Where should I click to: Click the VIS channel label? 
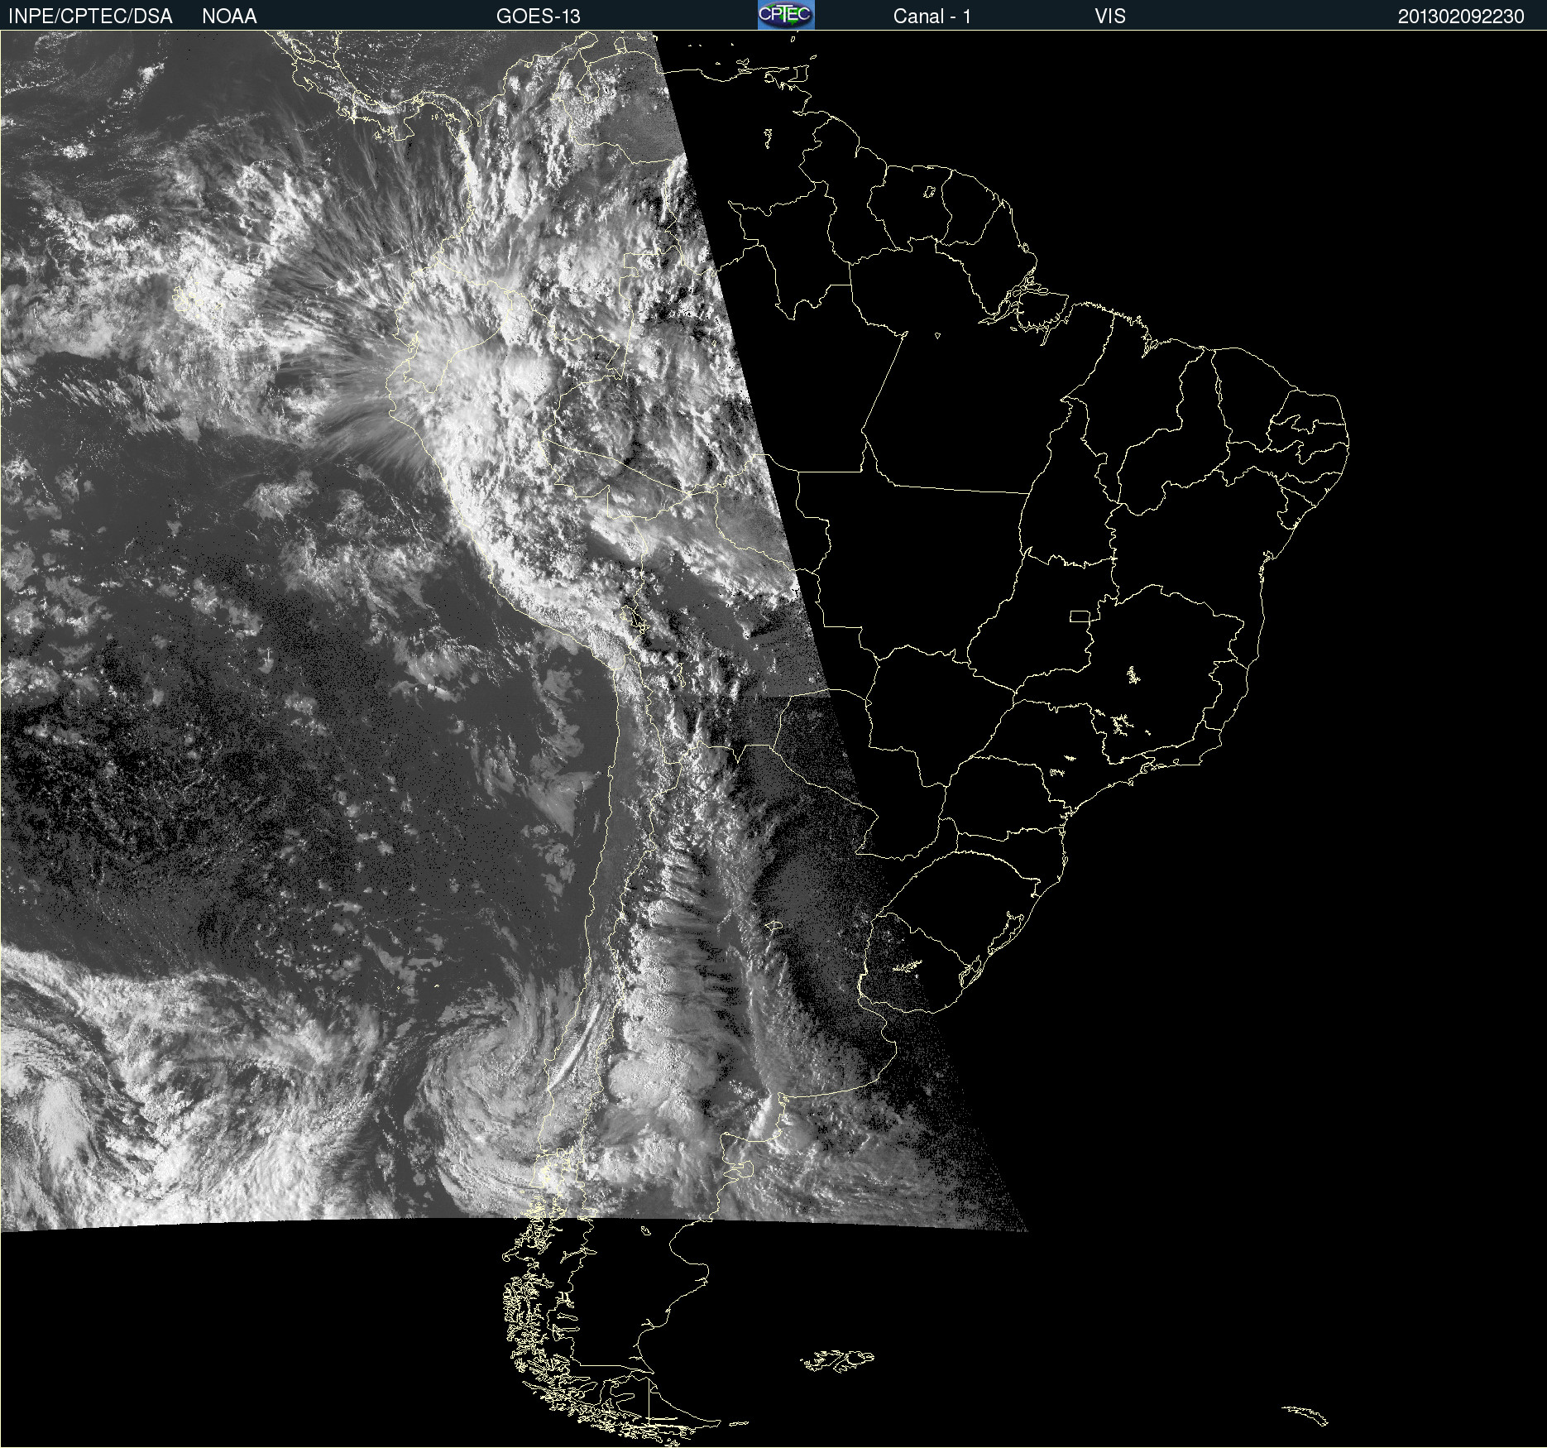[1110, 17]
